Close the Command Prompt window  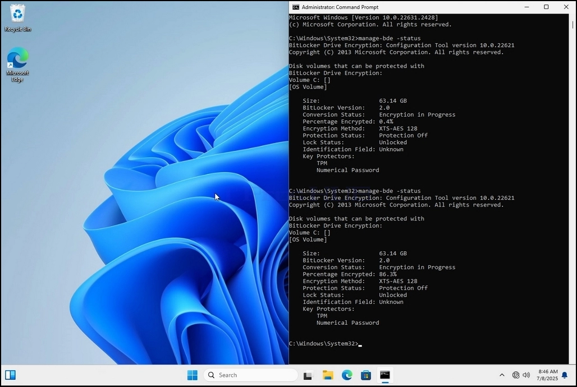tap(566, 7)
